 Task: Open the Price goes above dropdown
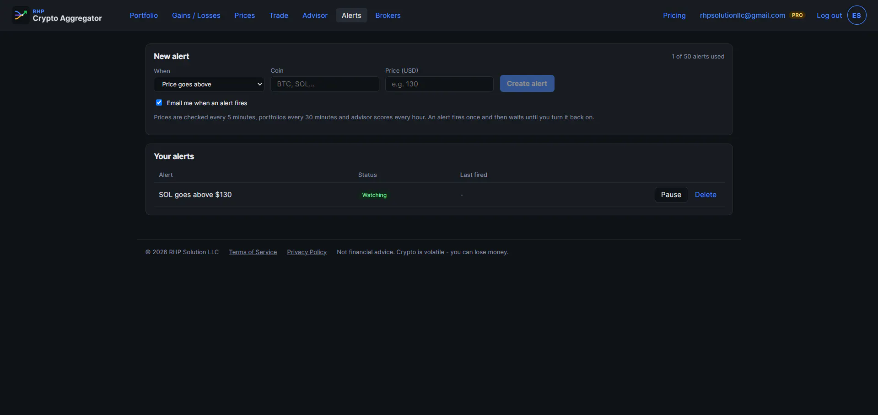click(x=209, y=84)
